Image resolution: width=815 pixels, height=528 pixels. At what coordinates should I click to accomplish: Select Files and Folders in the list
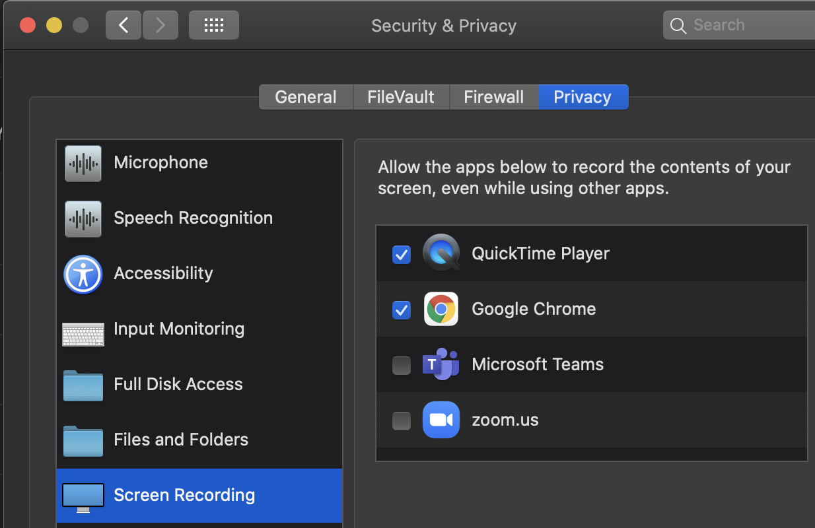pos(199,440)
